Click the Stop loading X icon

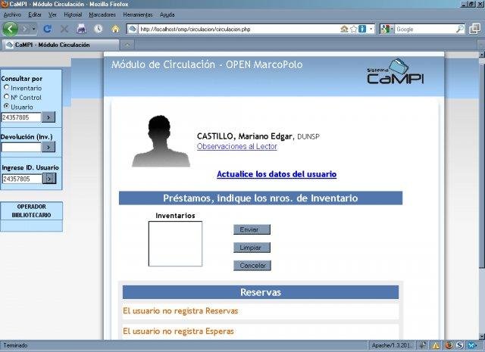(64, 29)
